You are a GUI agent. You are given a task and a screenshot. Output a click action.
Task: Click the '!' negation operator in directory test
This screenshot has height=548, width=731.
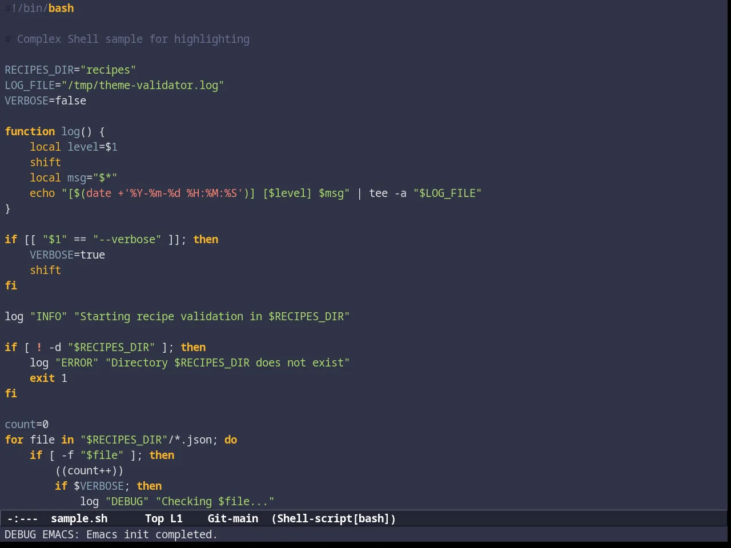pyautogui.click(x=39, y=347)
